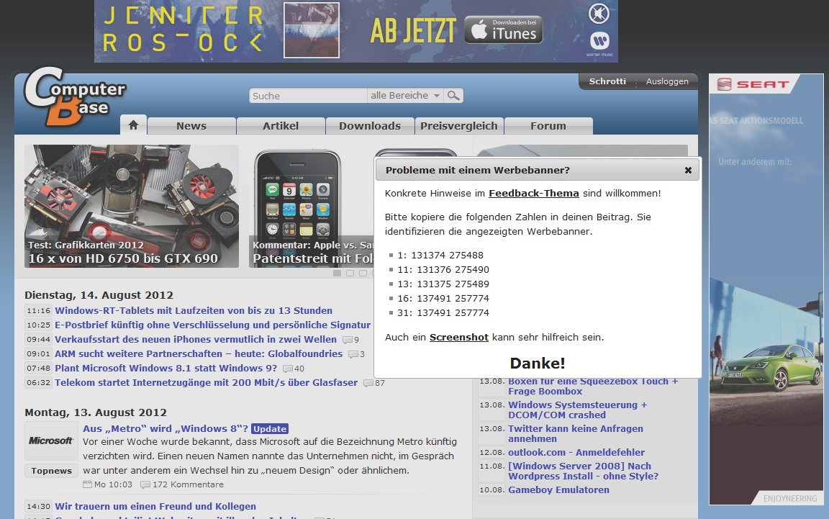The height and width of the screenshot is (519, 829).
Task: Open comments bubble showing 40
Action: point(294,369)
